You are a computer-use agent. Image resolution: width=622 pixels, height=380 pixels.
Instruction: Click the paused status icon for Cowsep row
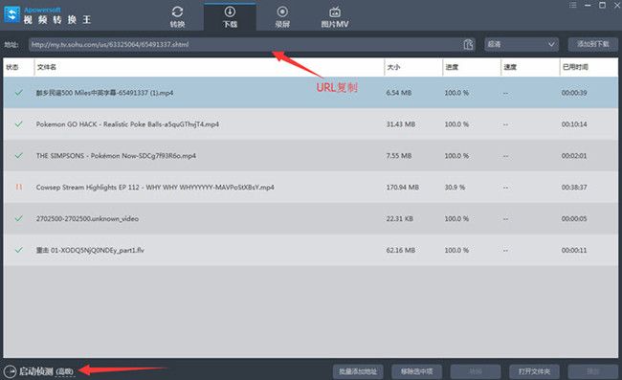(x=18, y=187)
